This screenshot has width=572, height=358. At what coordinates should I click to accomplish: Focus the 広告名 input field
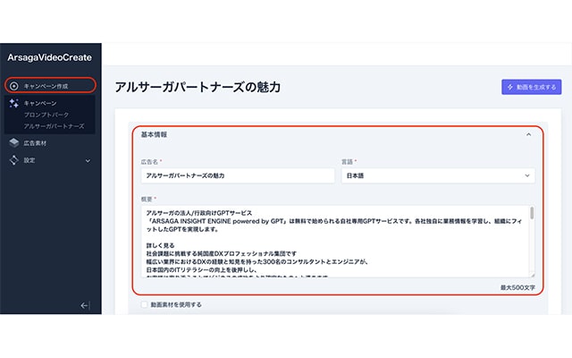click(x=238, y=175)
